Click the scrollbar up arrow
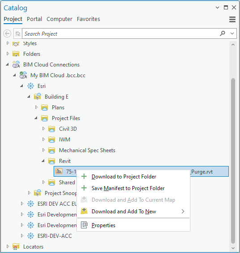Screen dimensions: 240x253 pos(233,45)
